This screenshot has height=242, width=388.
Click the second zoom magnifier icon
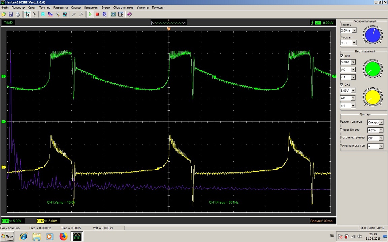coord(81,14)
